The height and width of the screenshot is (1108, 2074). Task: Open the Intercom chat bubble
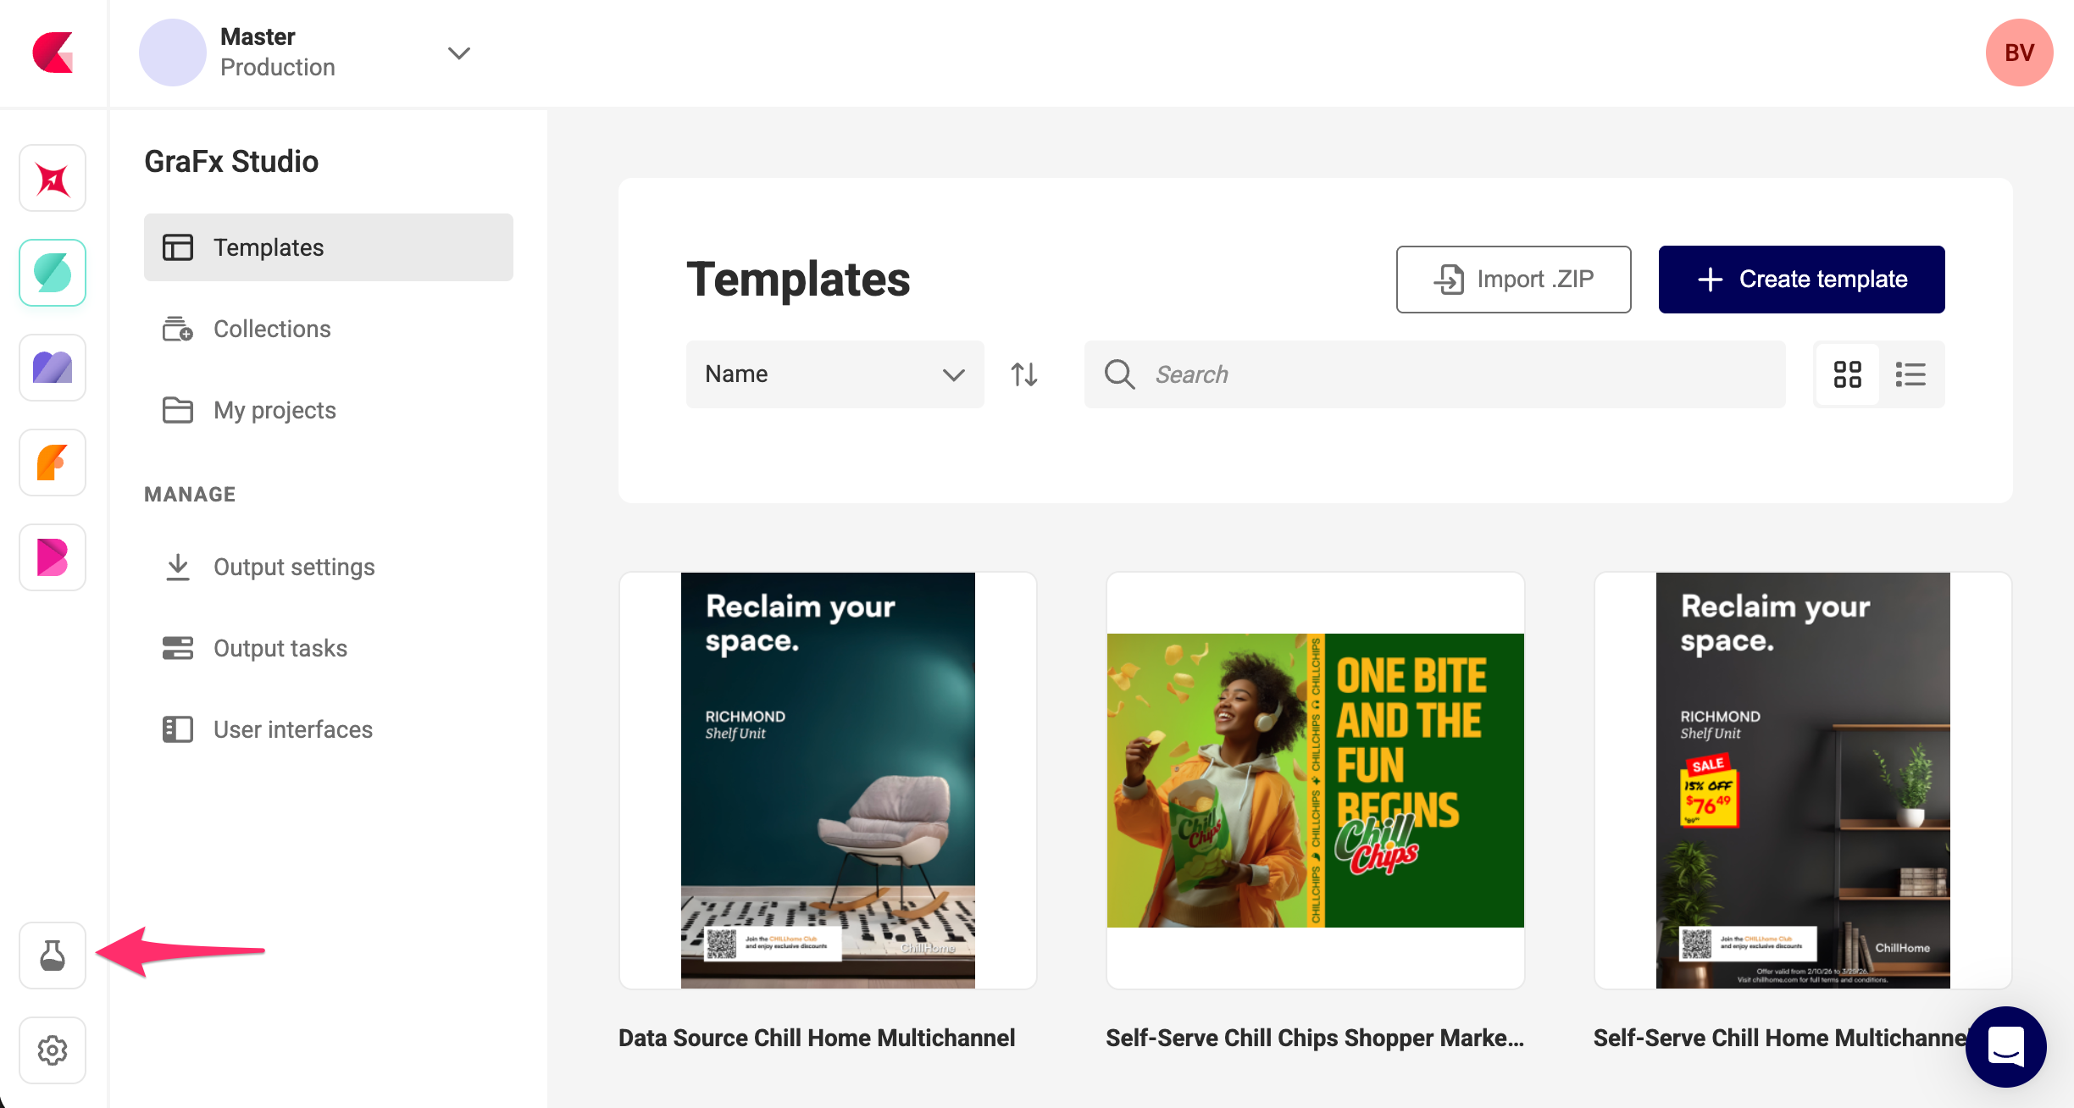click(2005, 1047)
